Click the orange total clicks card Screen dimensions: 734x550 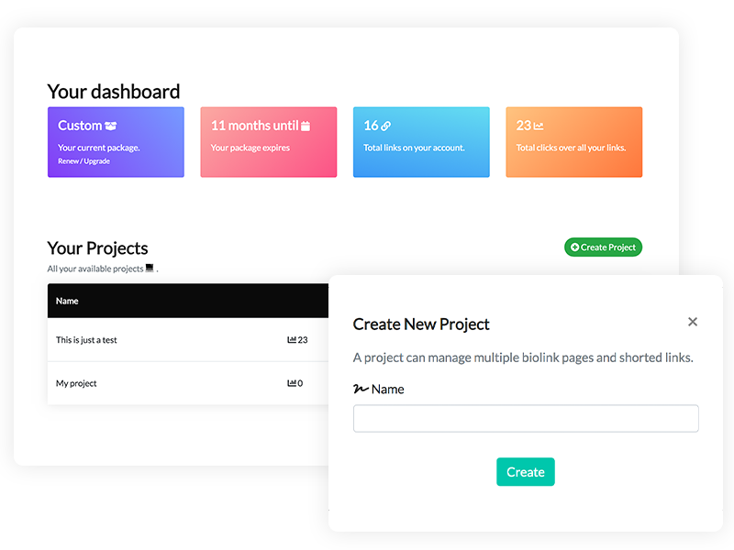(x=574, y=142)
